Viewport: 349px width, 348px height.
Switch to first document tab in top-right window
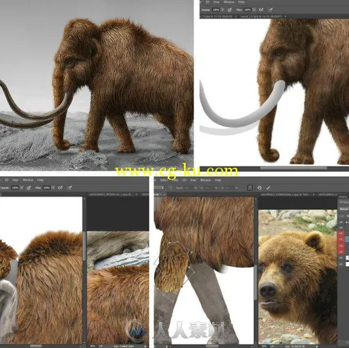[217, 16]
